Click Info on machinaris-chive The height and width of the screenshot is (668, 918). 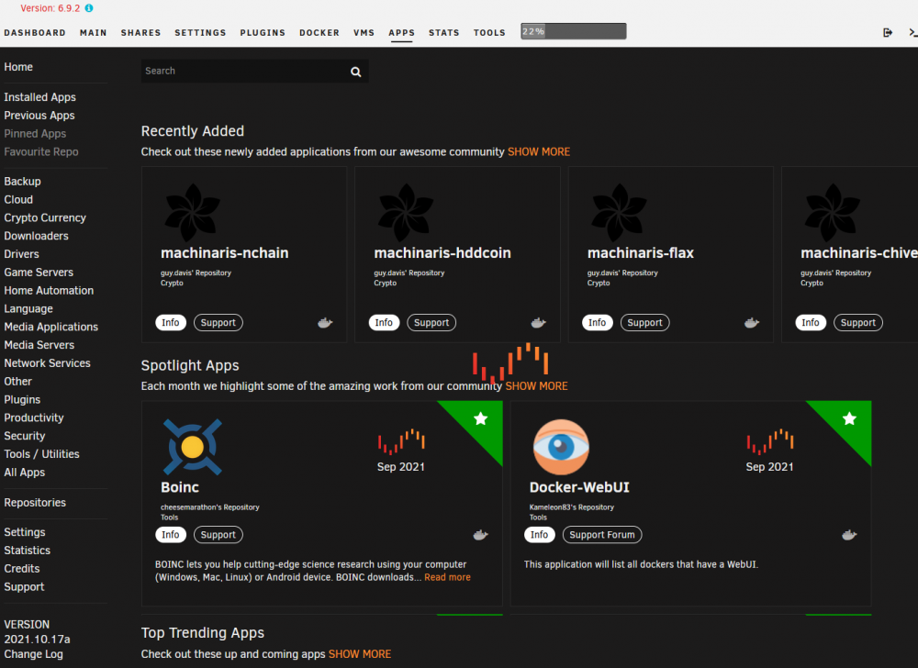tap(811, 323)
